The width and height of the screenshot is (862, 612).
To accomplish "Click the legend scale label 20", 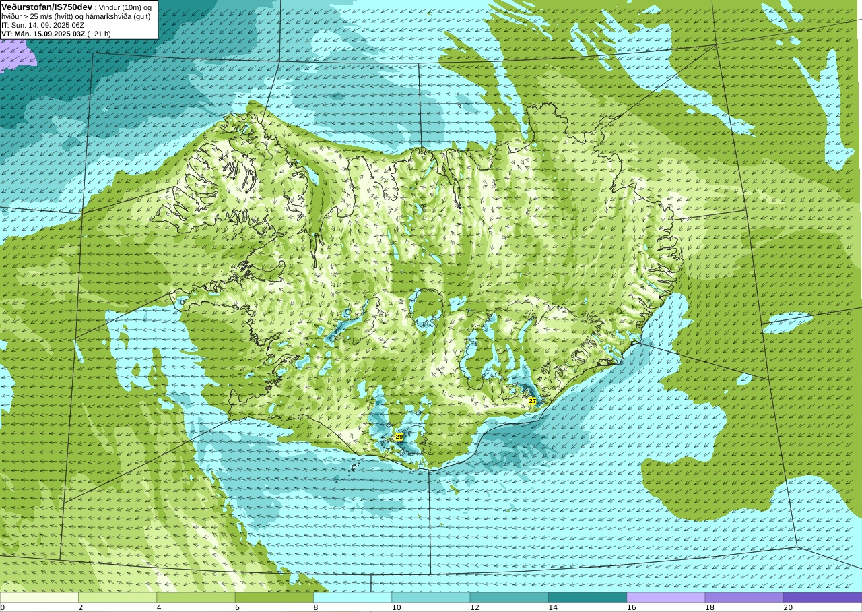I will click(x=788, y=607).
